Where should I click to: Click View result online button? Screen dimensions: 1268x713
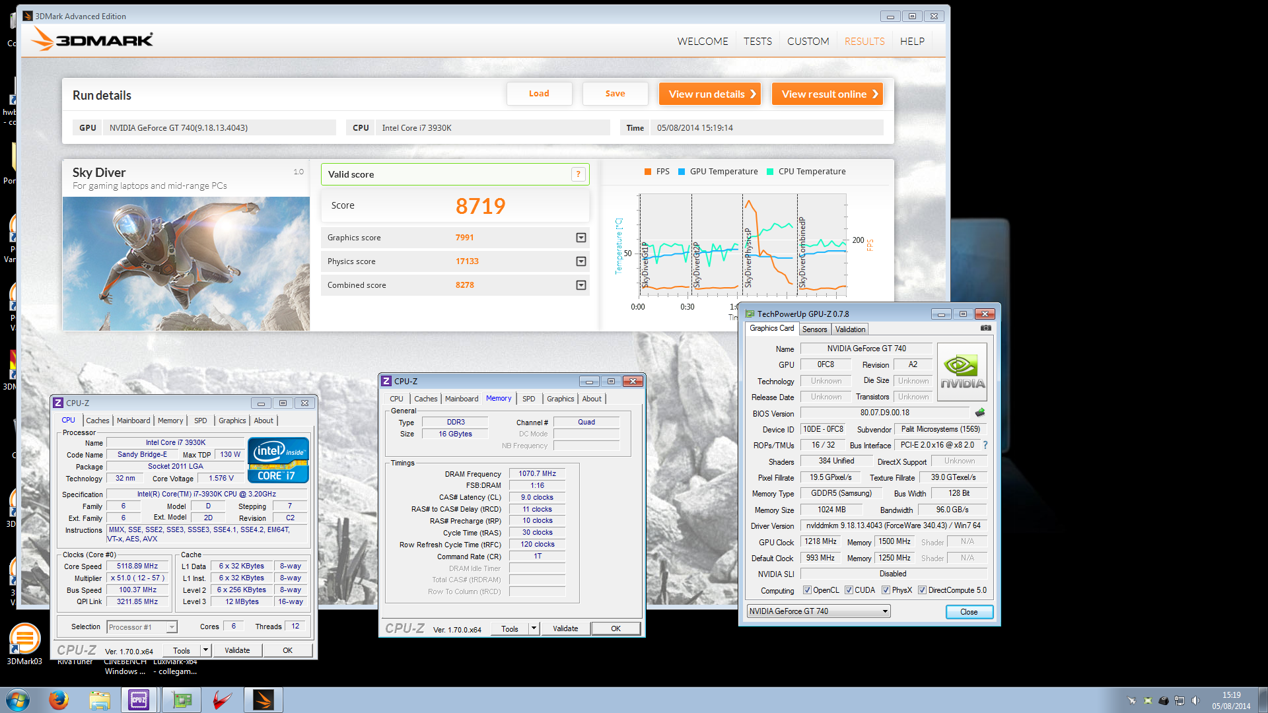(828, 94)
